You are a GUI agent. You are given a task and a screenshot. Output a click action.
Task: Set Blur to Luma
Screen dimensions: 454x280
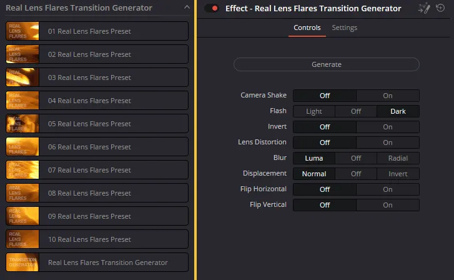tap(314, 158)
